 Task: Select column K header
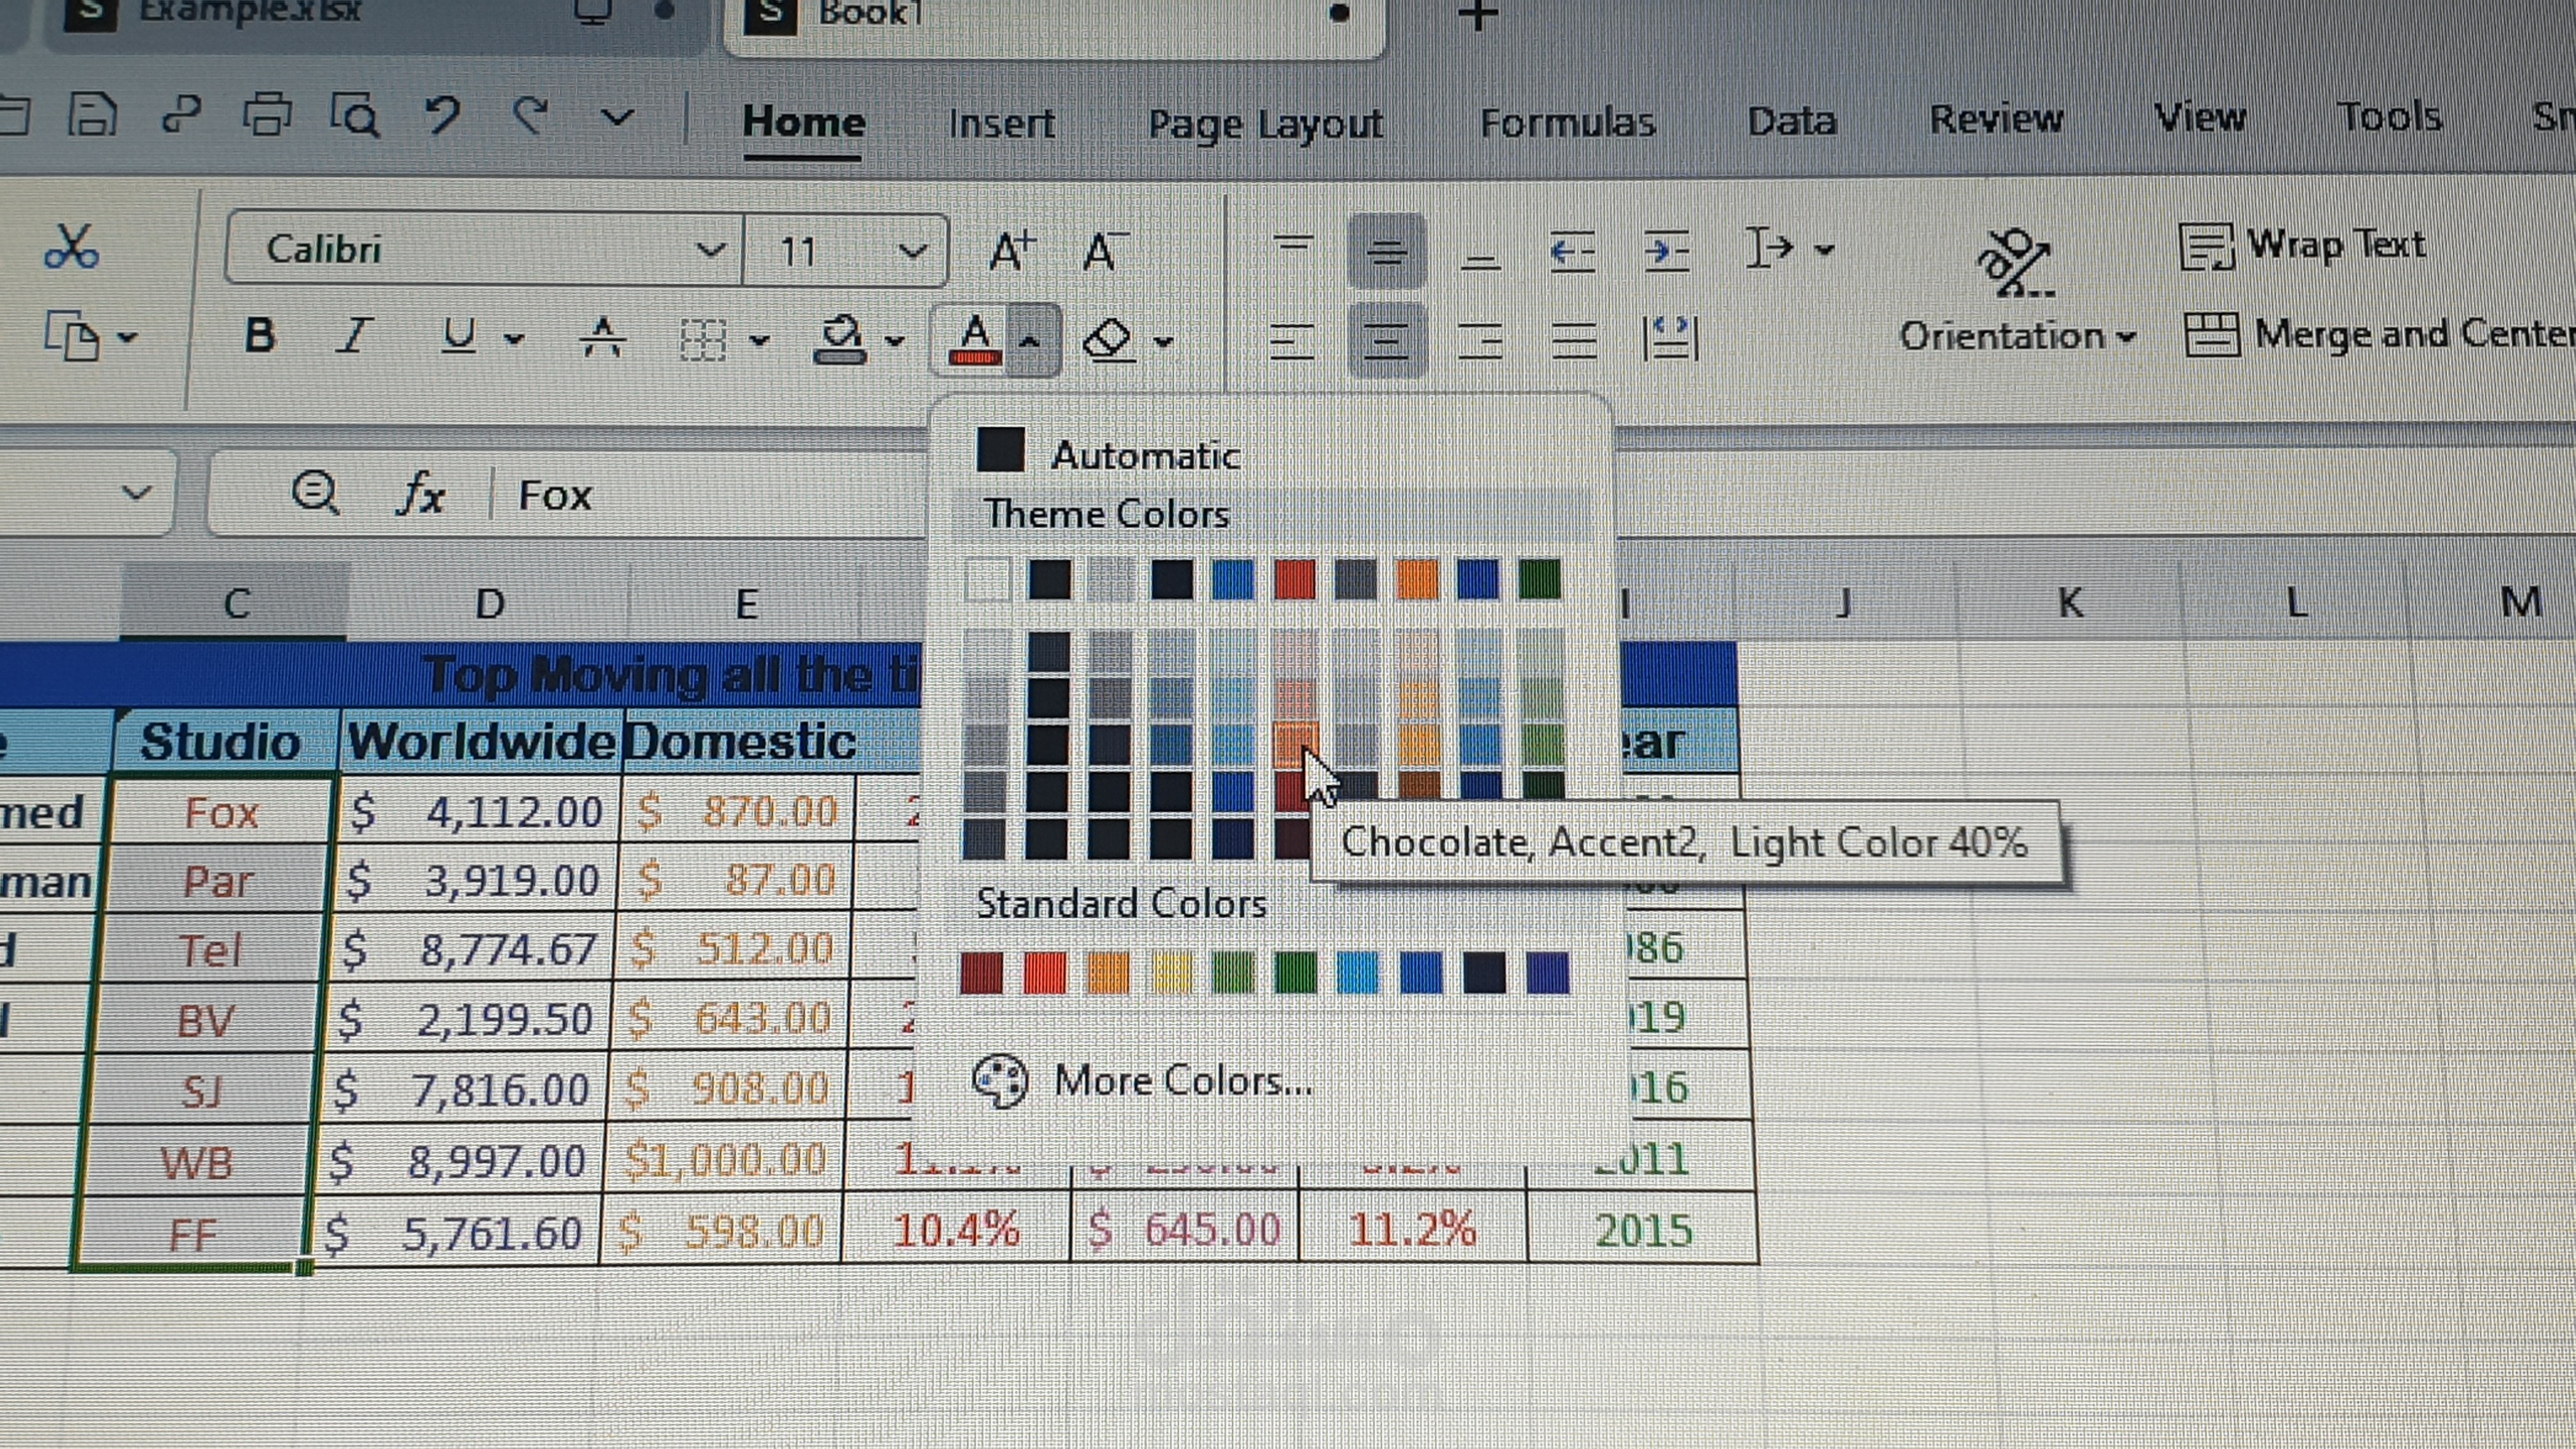(x=2070, y=603)
